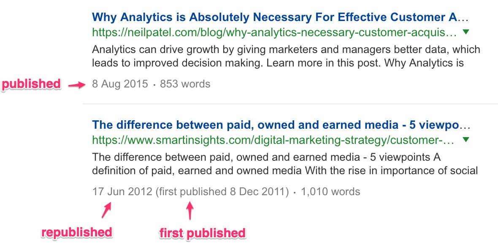Click the pink arrow above the "republished" label

pos(106,210)
